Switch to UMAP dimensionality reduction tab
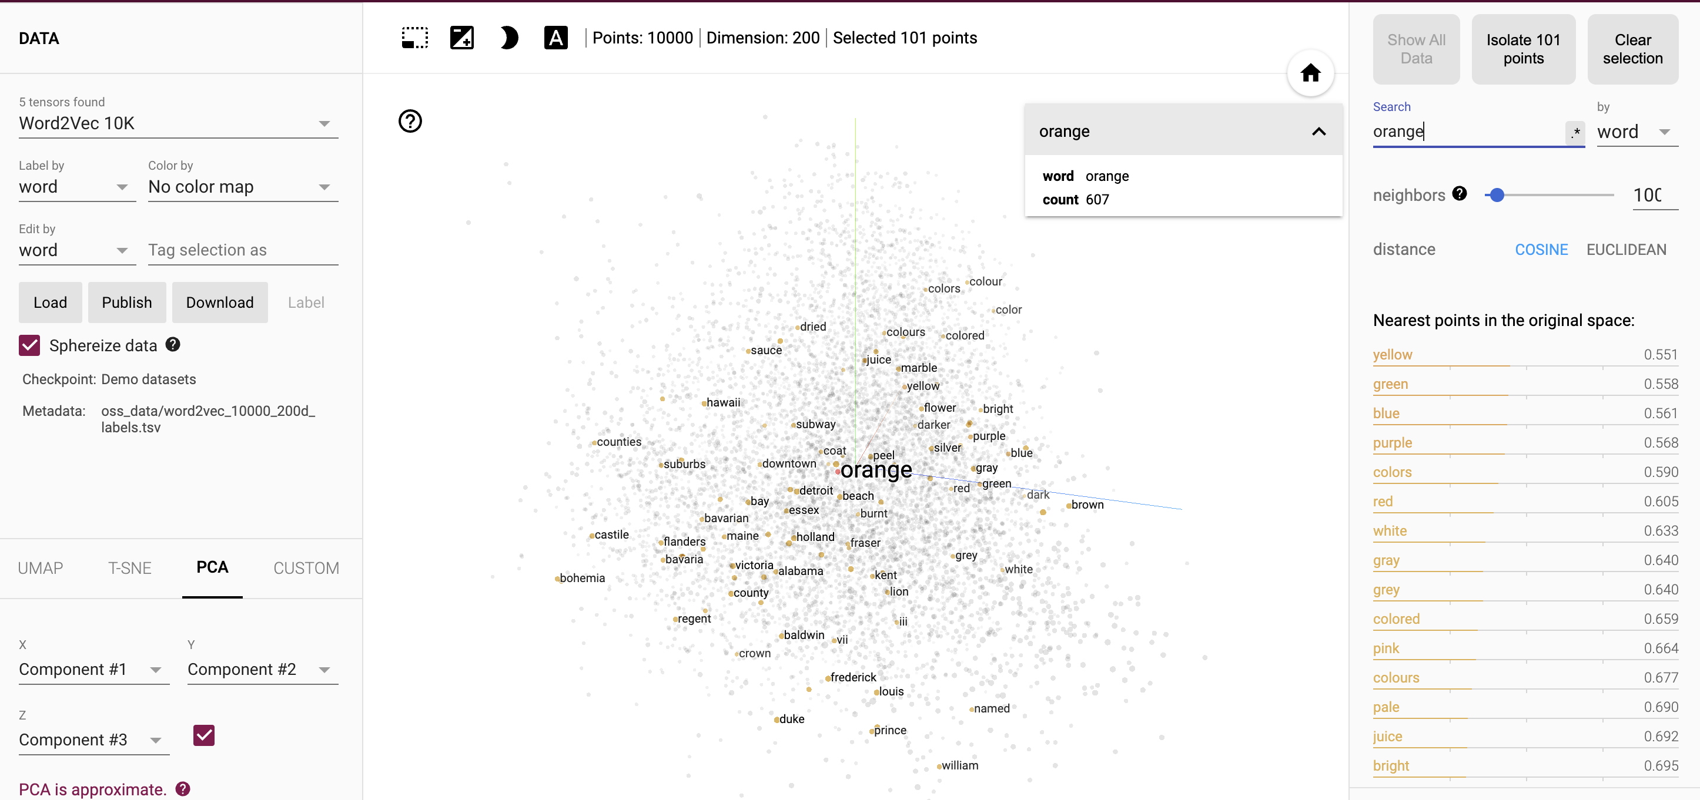The image size is (1700, 800). coord(40,568)
